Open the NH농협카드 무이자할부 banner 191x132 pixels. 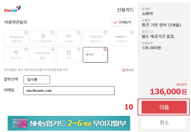pos(69,123)
